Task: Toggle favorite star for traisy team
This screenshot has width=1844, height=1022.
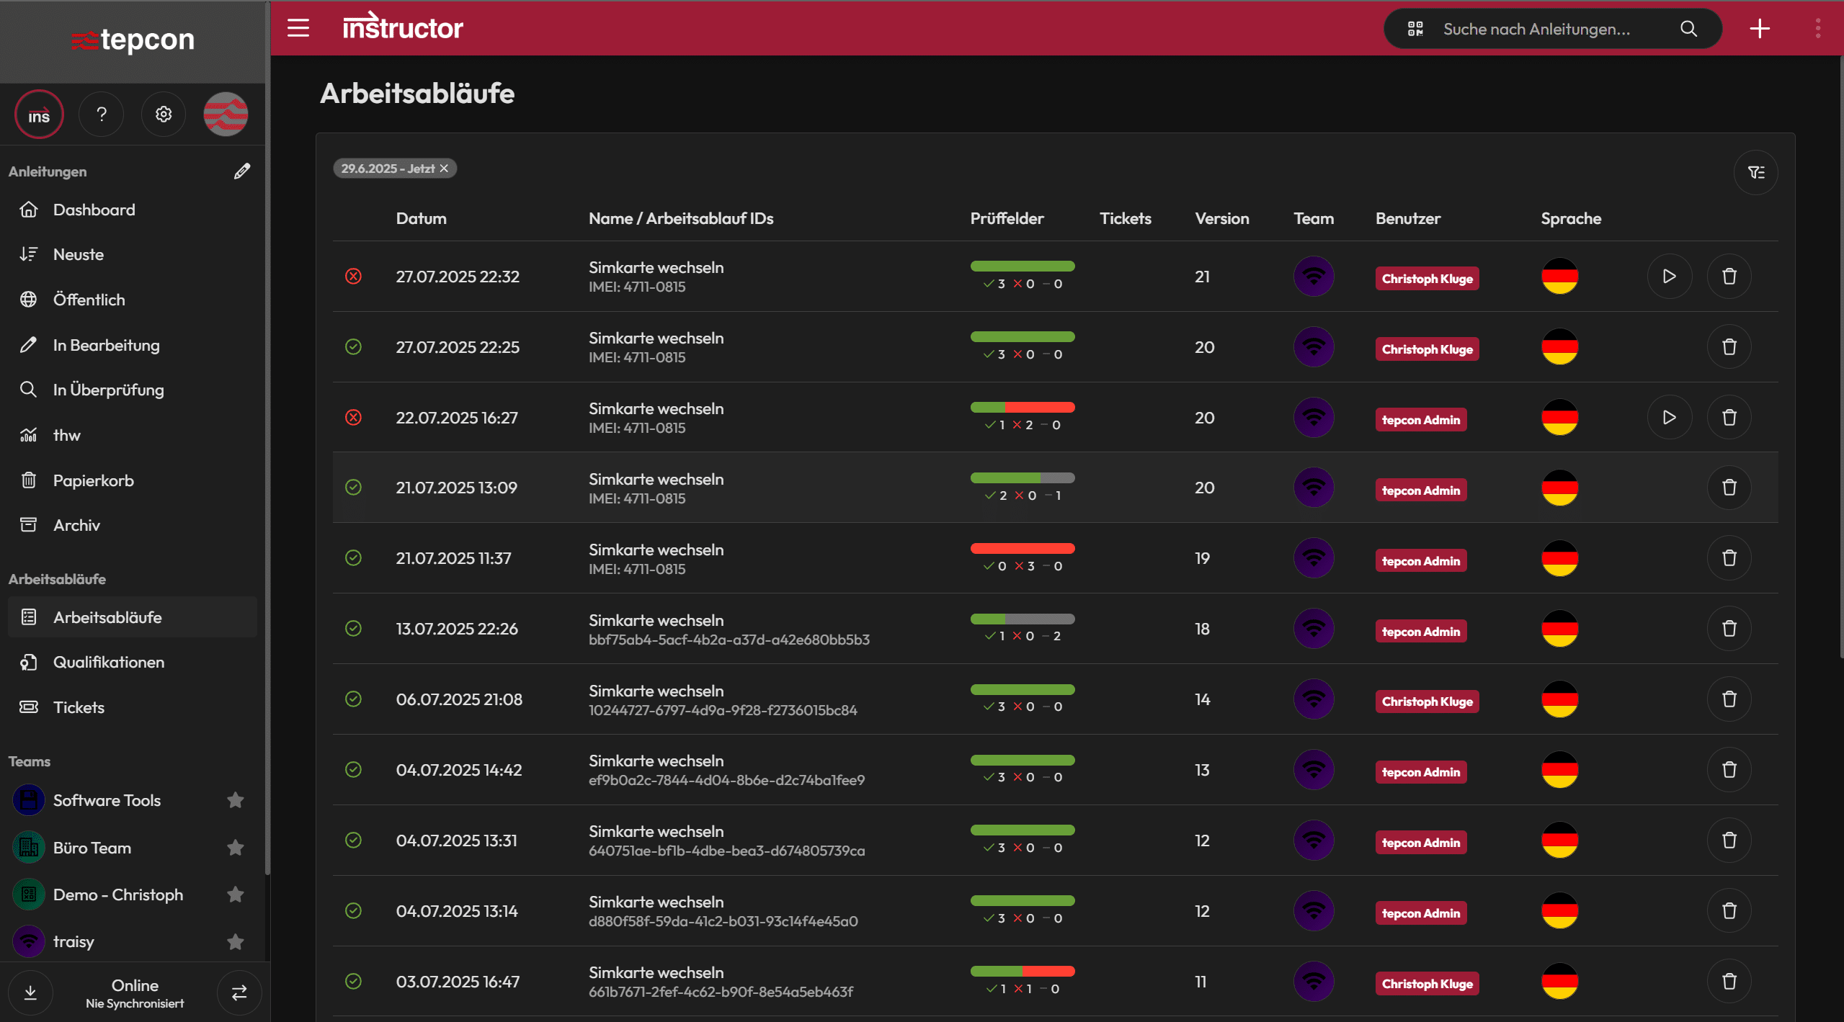Action: point(236,941)
